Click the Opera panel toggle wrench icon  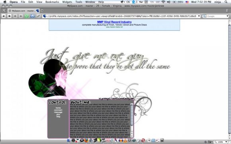coord(4,11)
